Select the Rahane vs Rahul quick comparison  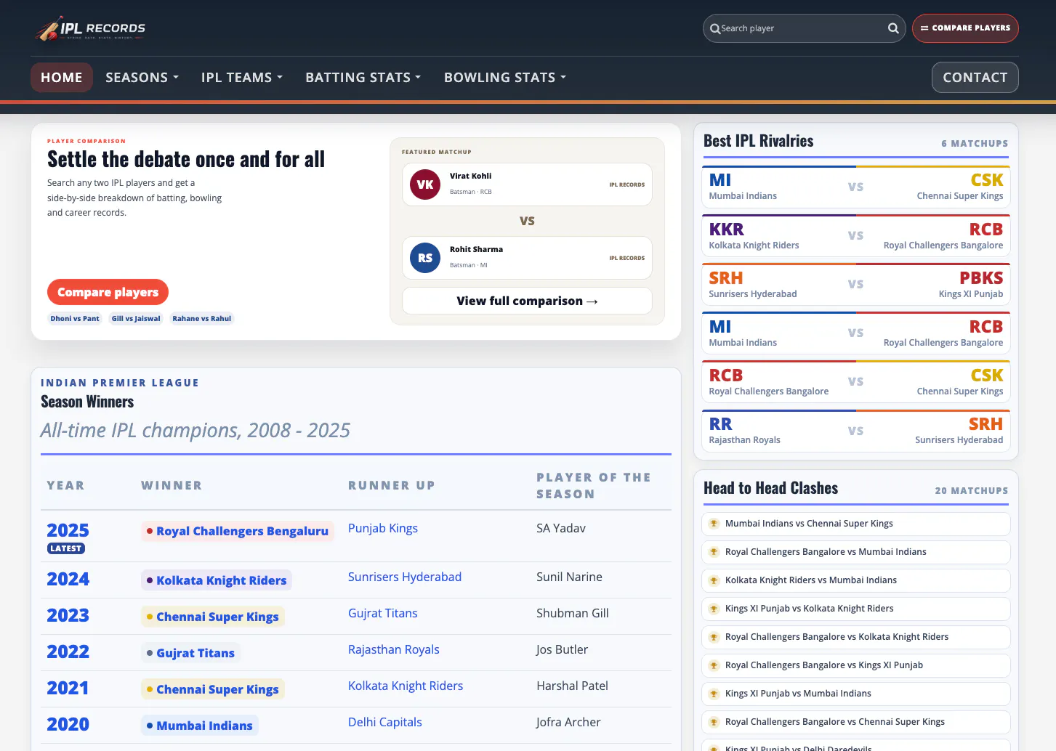(x=202, y=318)
